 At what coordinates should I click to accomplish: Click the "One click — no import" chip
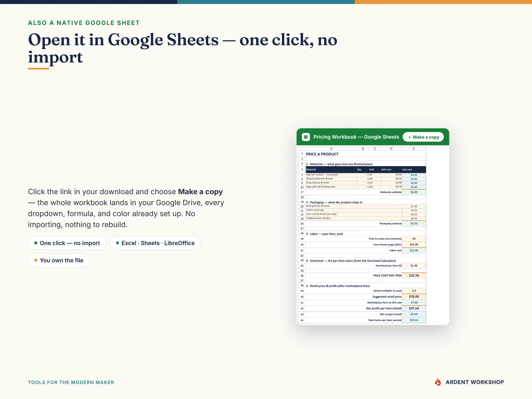pos(67,243)
